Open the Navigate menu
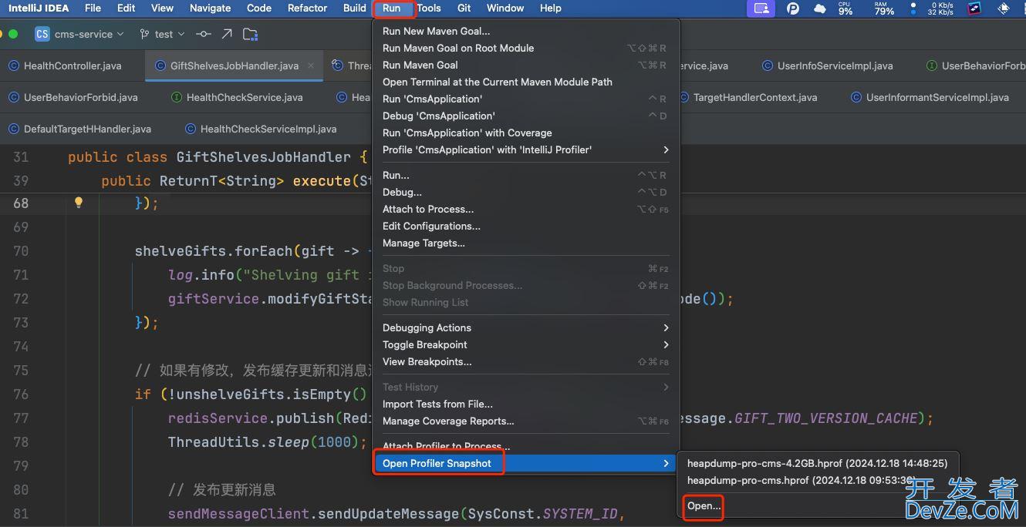1026x527 pixels. 210,8
